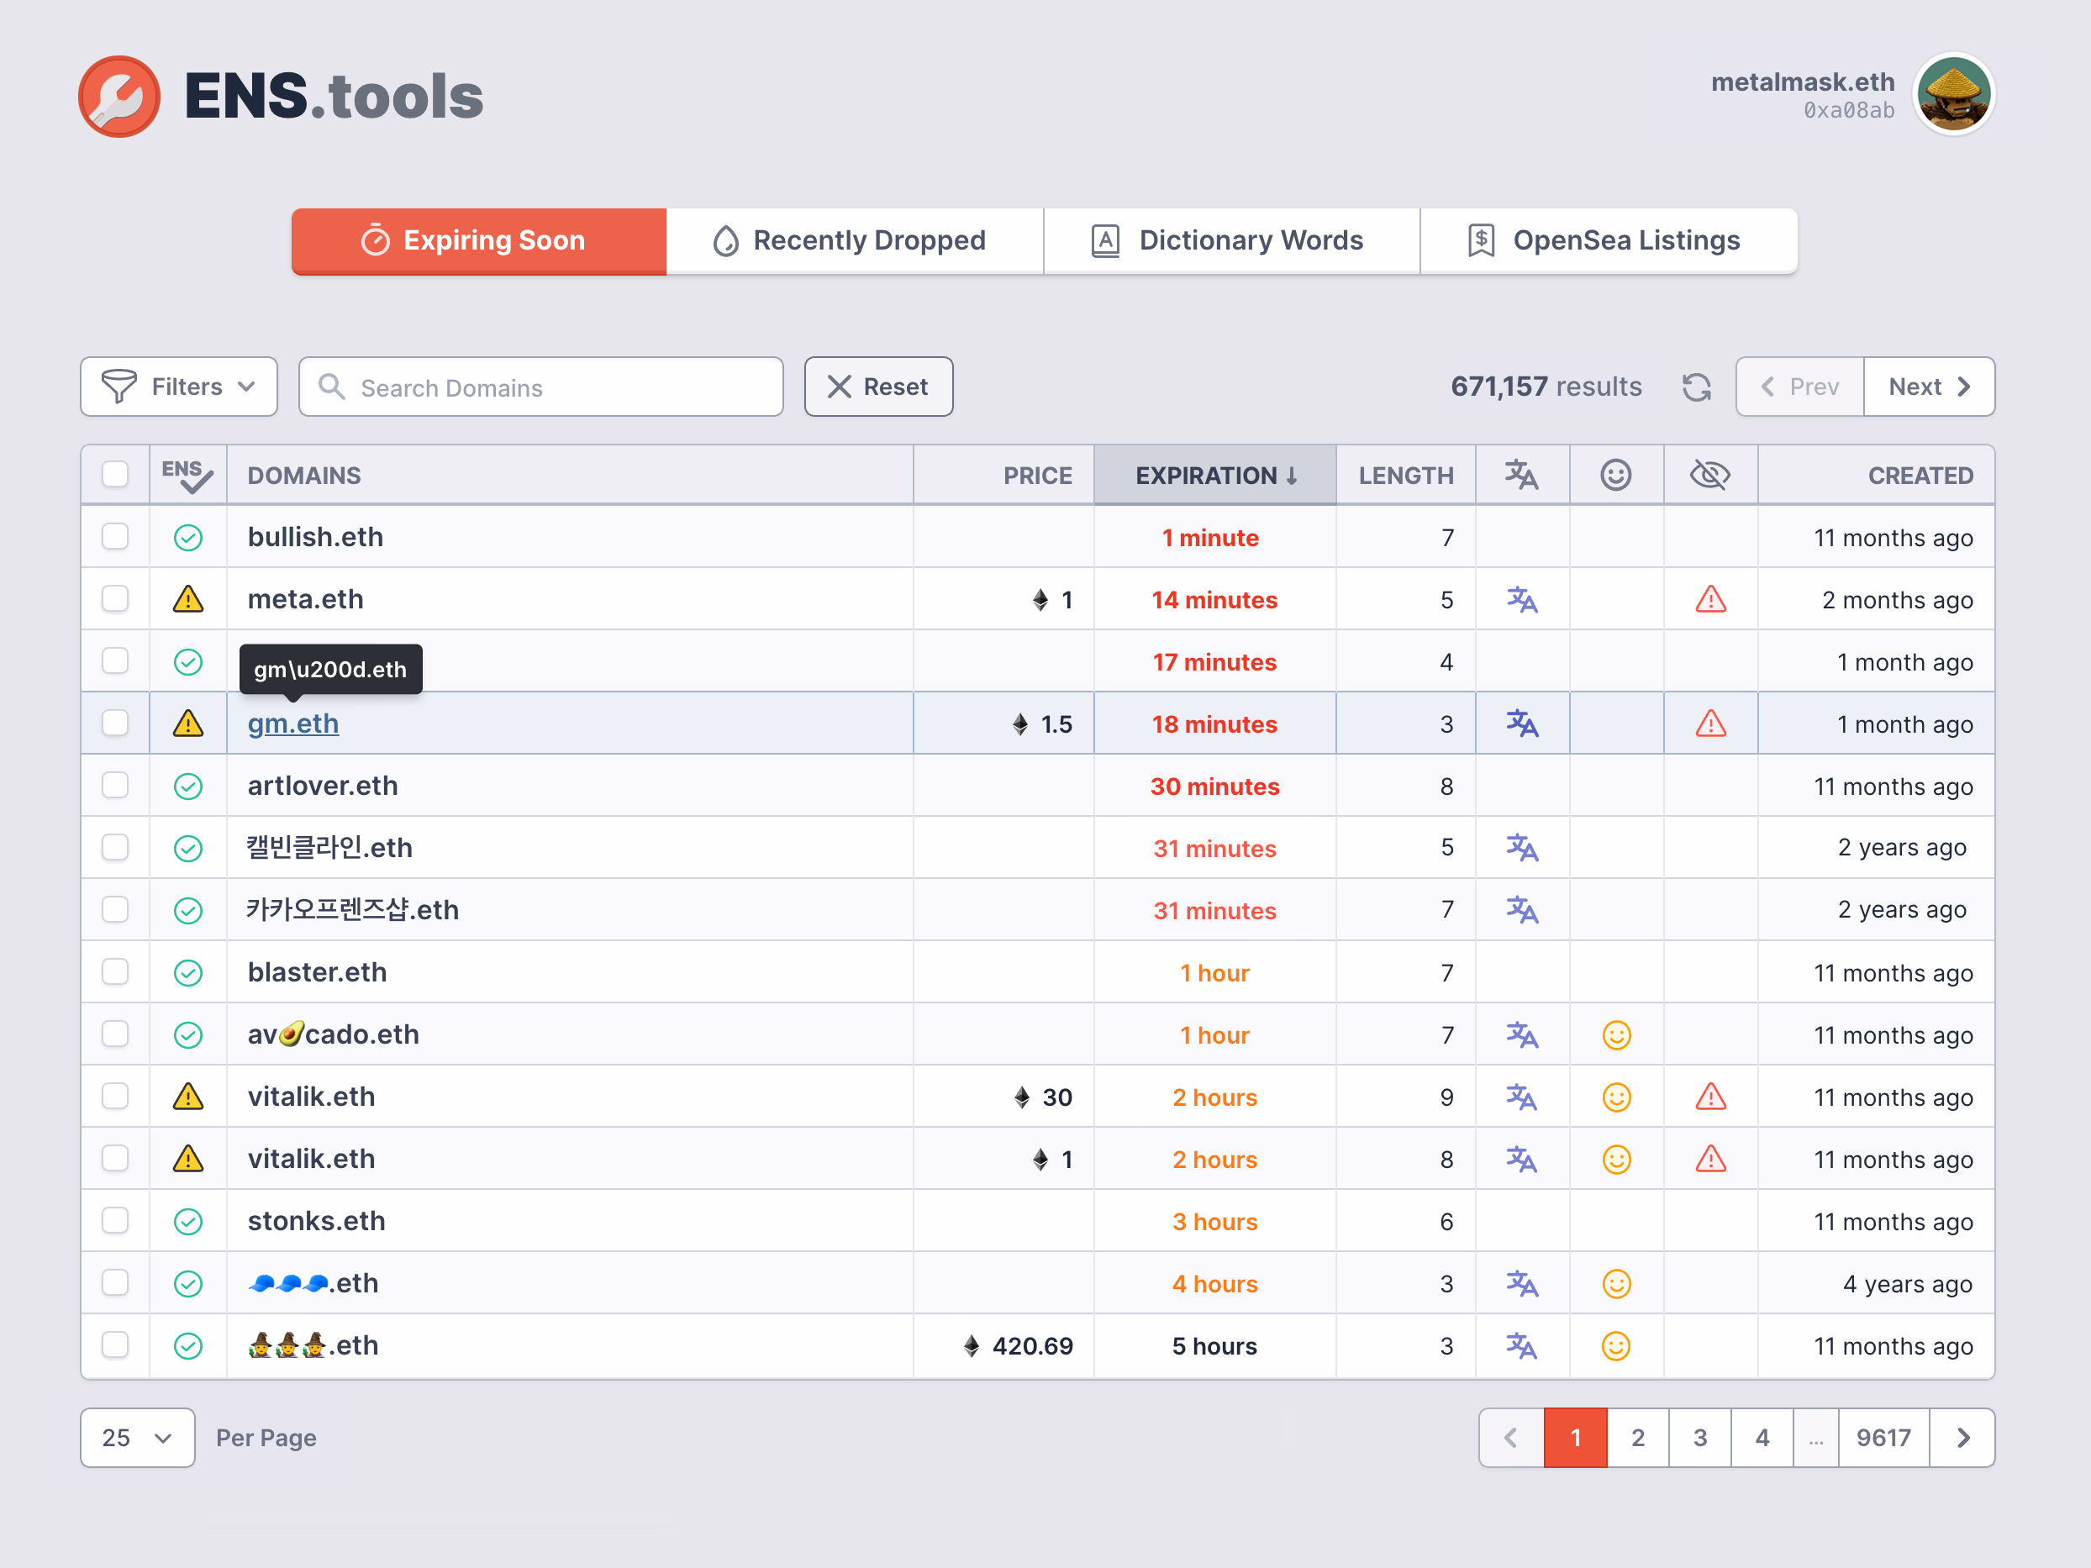Toggle the select-all checkbox in table header
Image resolution: width=2091 pixels, height=1568 pixels.
pyautogui.click(x=115, y=475)
